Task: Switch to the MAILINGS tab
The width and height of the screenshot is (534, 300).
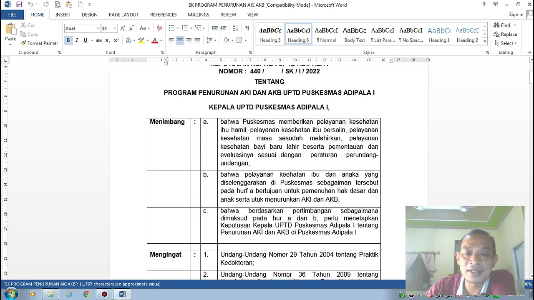Action: tap(198, 15)
